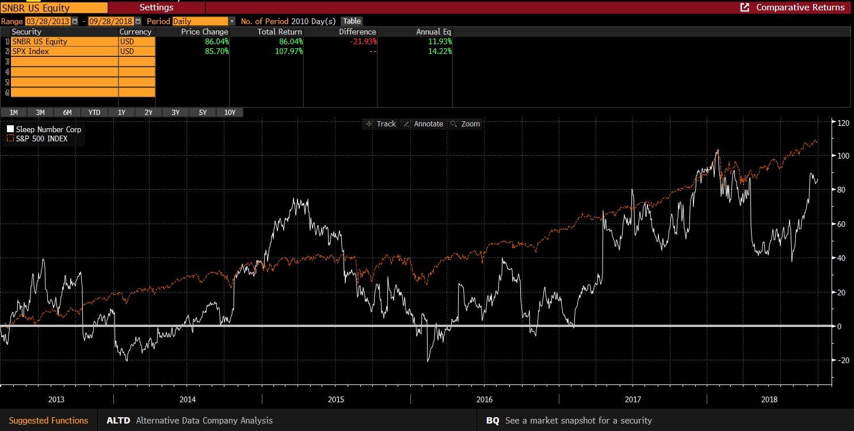The width and height of the screenshot is (854, 431).
Task: Click the SNBR US Equity ticker field in header
Action: pyautogui.click(x=54, y=7)
